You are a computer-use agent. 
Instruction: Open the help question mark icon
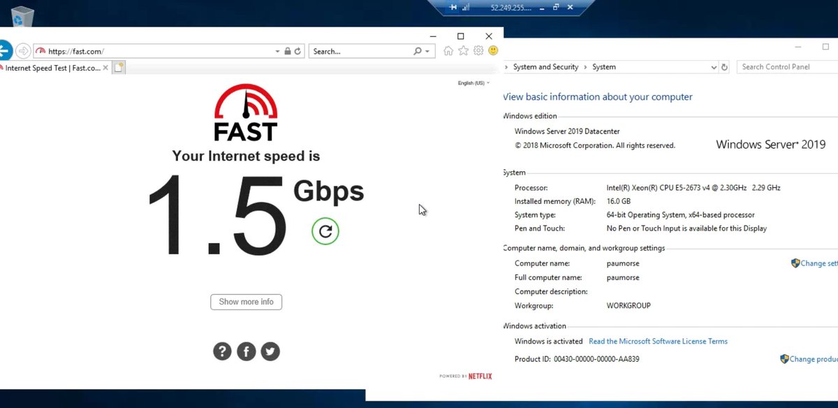(x=222, y=351)
